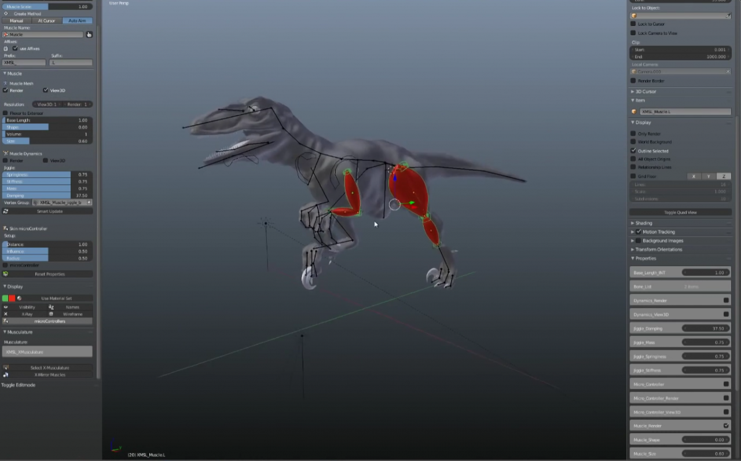Click the green muscle color swatch
The image size is (741, 461).
5,298
